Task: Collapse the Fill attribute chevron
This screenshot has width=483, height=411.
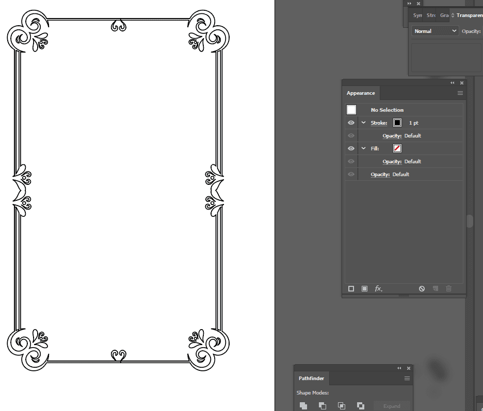Action: point(363,148)
